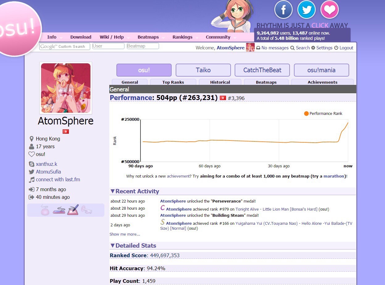The image size is (385, 285).
Task: Click the S rank badge in Recent Activity
Action: pos(163,222)
